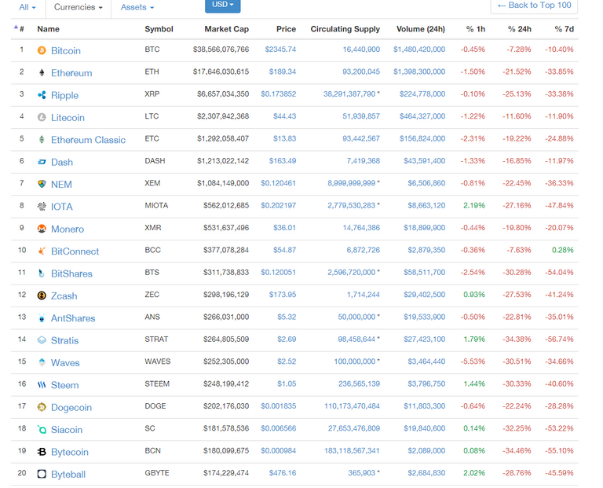Click the Waves logo icon
Image resolution: width=603 pixels, height=488 pixels.
[x=42, y=362]
